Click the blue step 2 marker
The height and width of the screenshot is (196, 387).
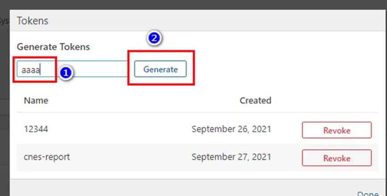[154, 38]
